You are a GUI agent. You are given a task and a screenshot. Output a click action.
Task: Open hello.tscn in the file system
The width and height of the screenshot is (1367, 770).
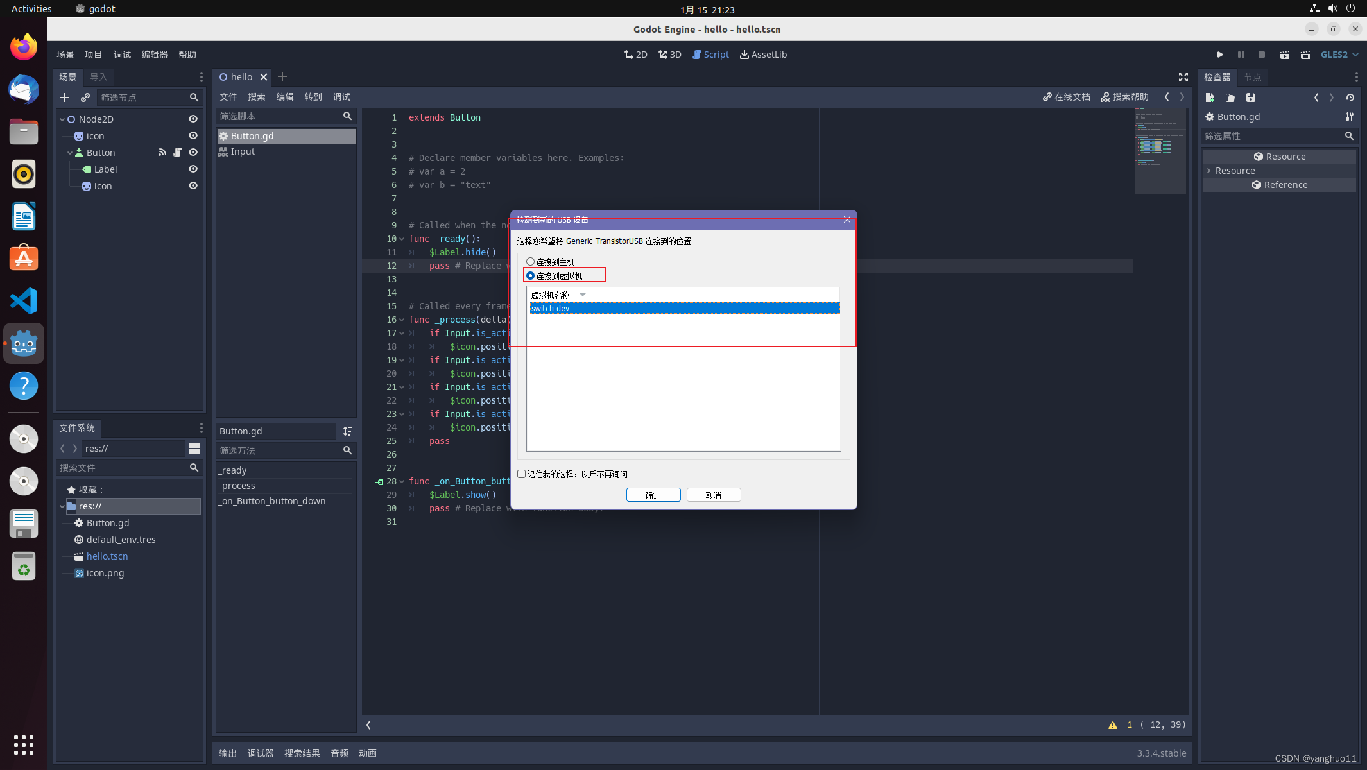tap(107, 556)
